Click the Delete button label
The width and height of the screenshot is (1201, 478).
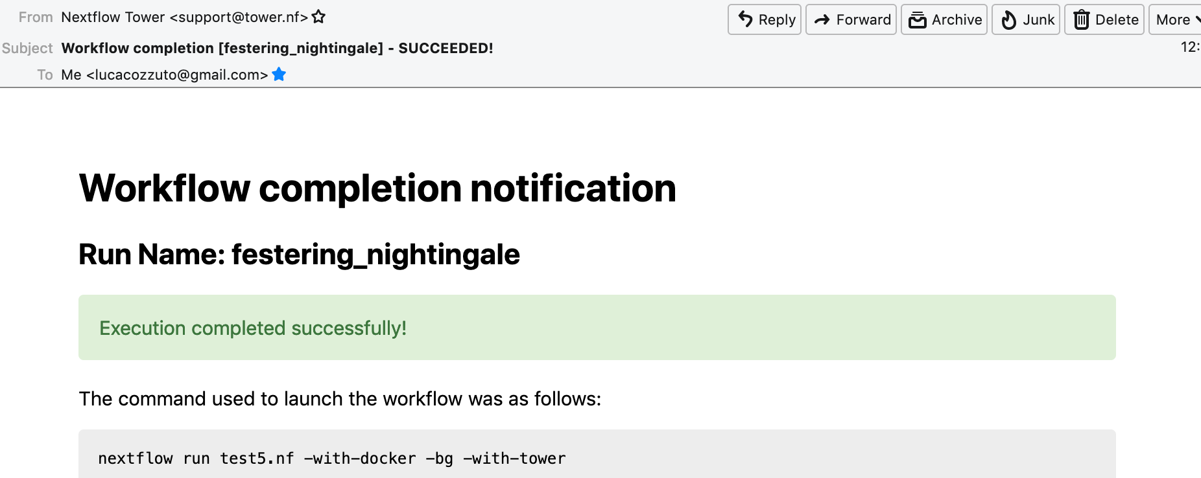click(x=1117, y=20)
